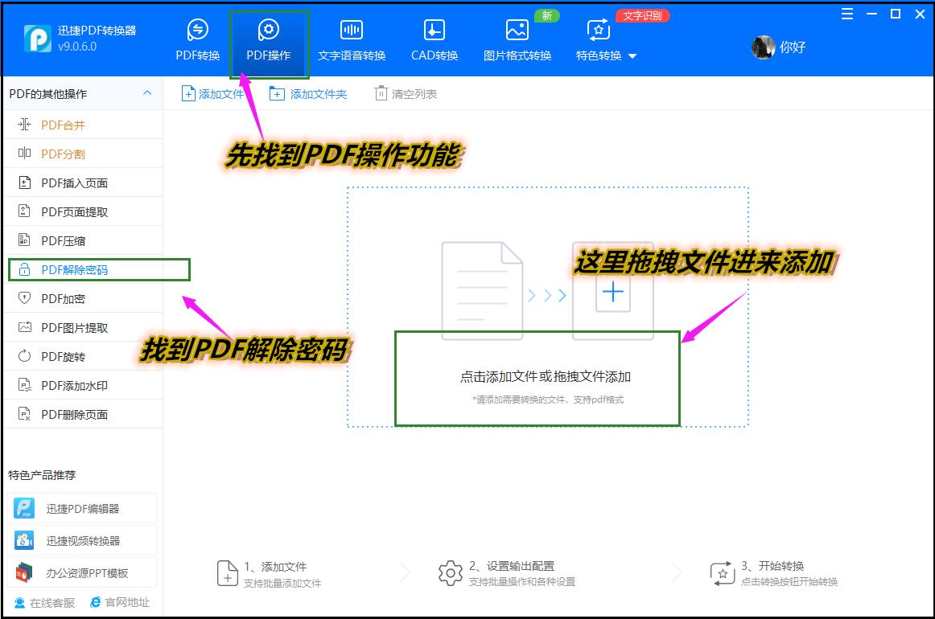Open the PDF页面提取 tool
935x619 pixels.
64,211
